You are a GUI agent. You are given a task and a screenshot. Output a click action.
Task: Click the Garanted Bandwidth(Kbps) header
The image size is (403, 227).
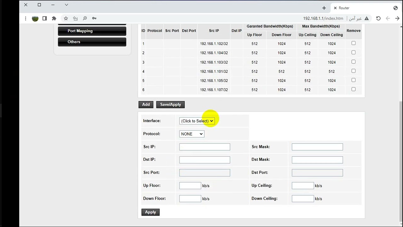[270, 26]
